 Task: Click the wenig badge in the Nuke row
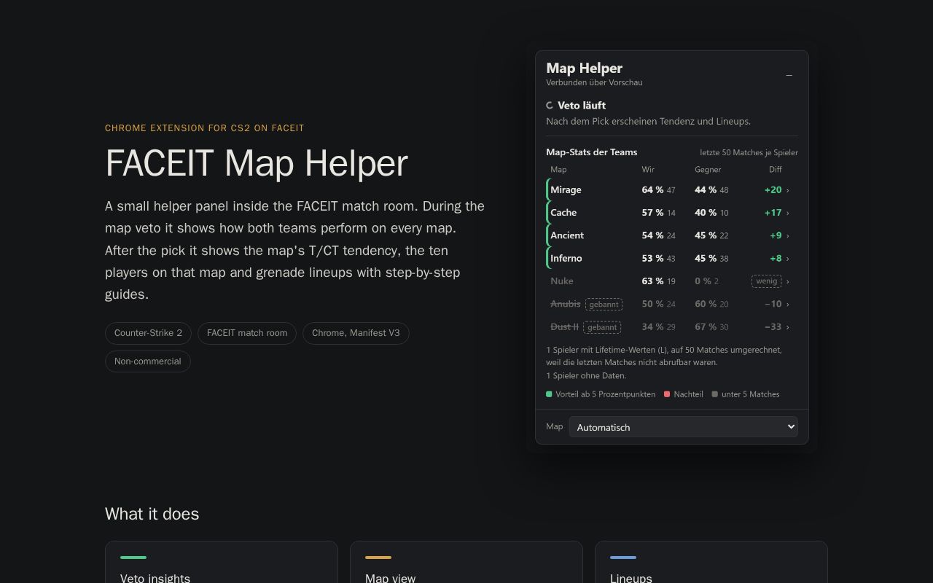(766, 281)
